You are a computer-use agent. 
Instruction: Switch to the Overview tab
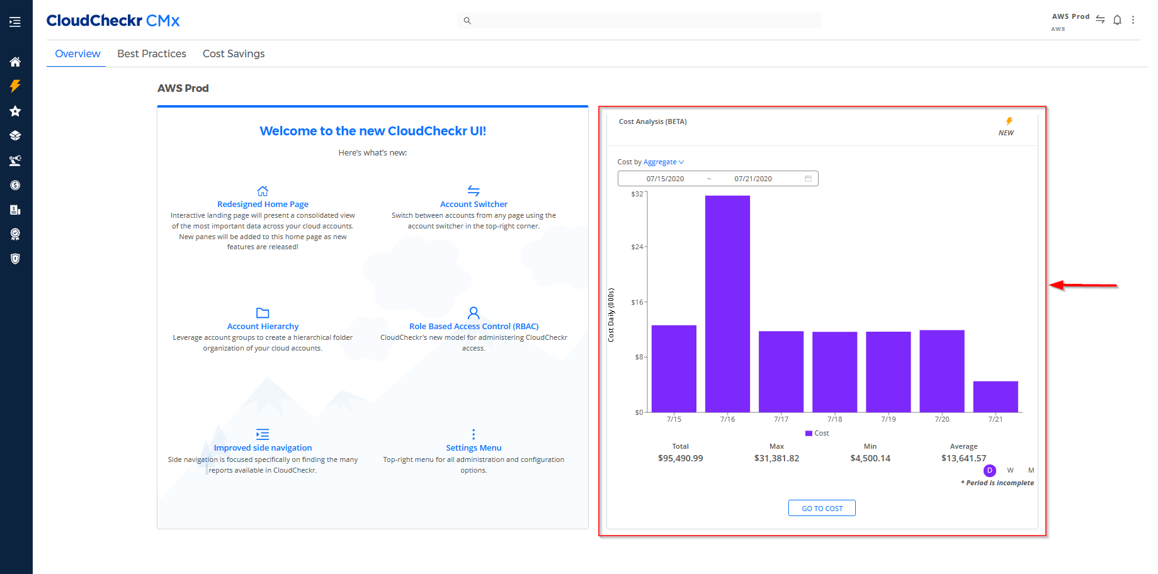pyautogui.click(x=77, y=53)
